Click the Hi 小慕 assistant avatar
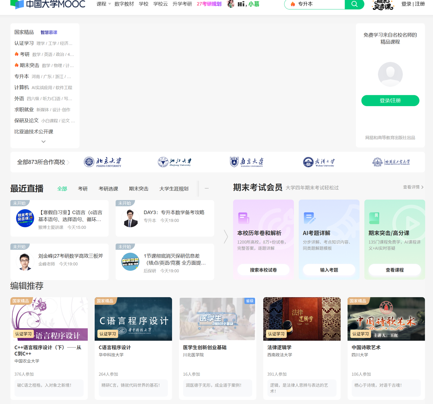Screen dimensions: 433x404 click(x=231, y=4)
